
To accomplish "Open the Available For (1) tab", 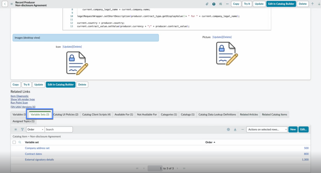I will pos(124,115).
